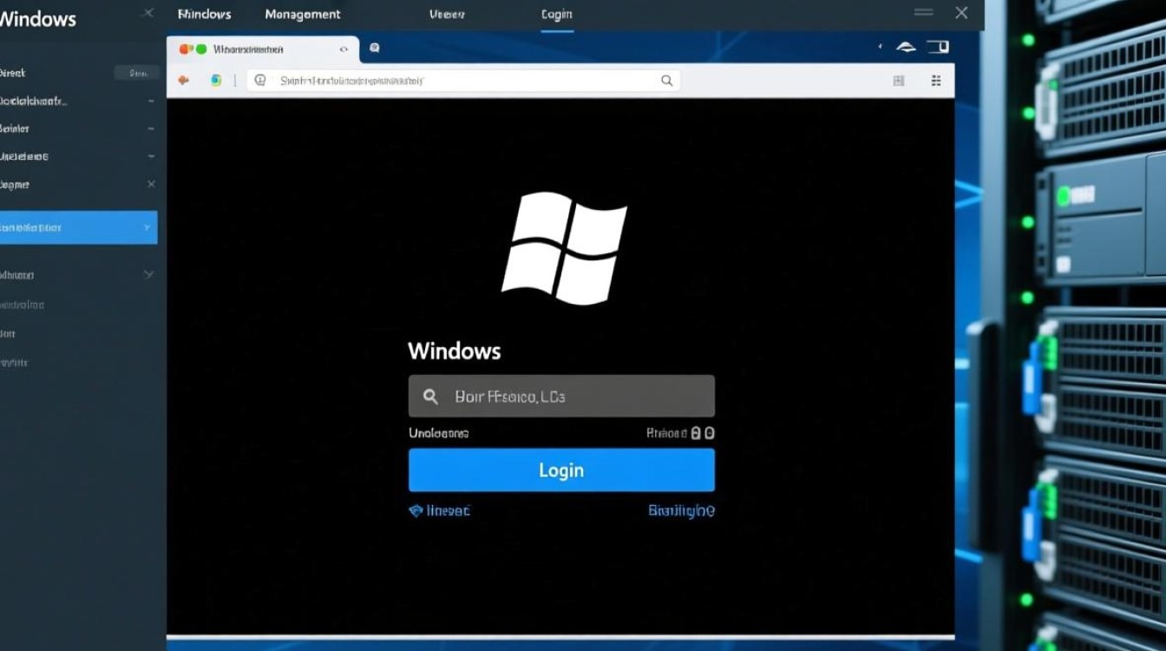Click the magnifier icon in address bar

[666, 81]
